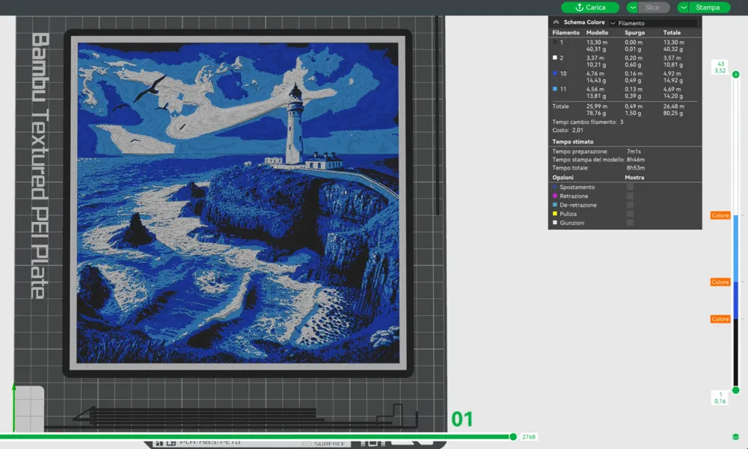Click the De-retrazione option label

pos(578,205)
